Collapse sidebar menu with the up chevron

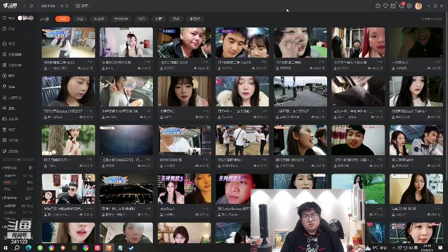pos(18,160)
